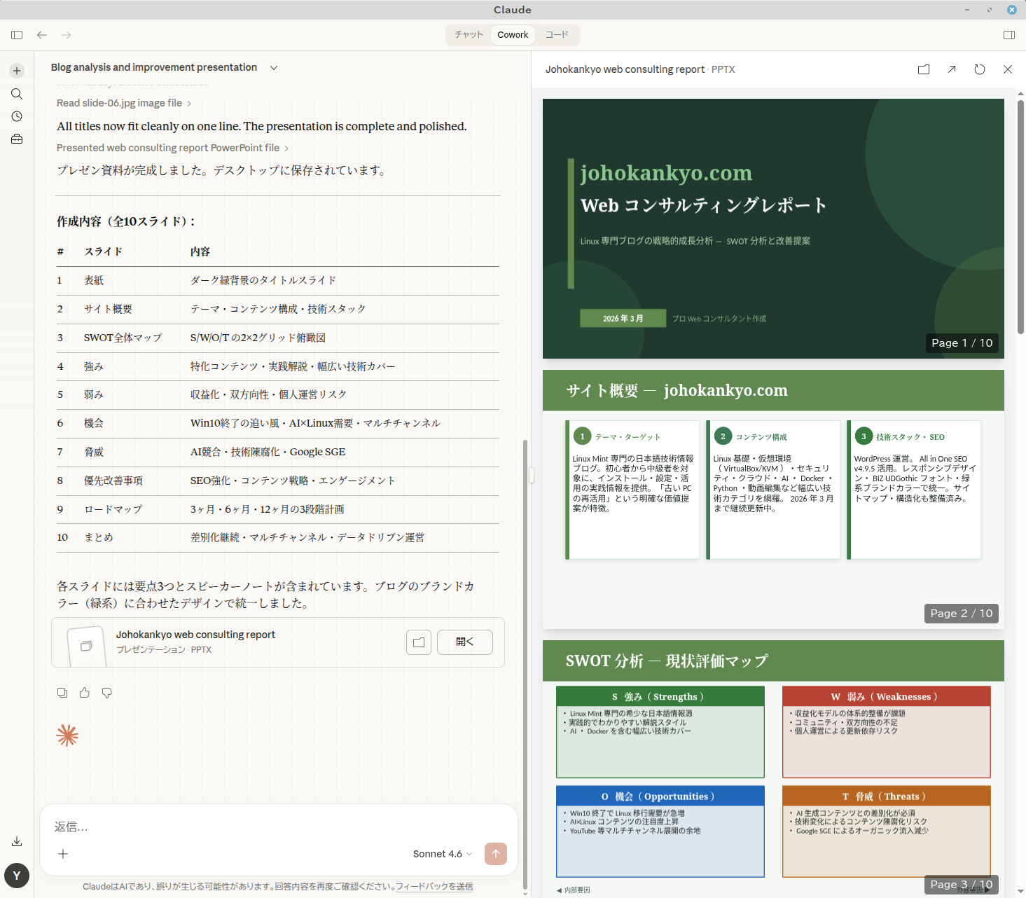Expand Presented web consulting report PowerPoint step
Screen dimensions: 1026x898
click(172, 148)
